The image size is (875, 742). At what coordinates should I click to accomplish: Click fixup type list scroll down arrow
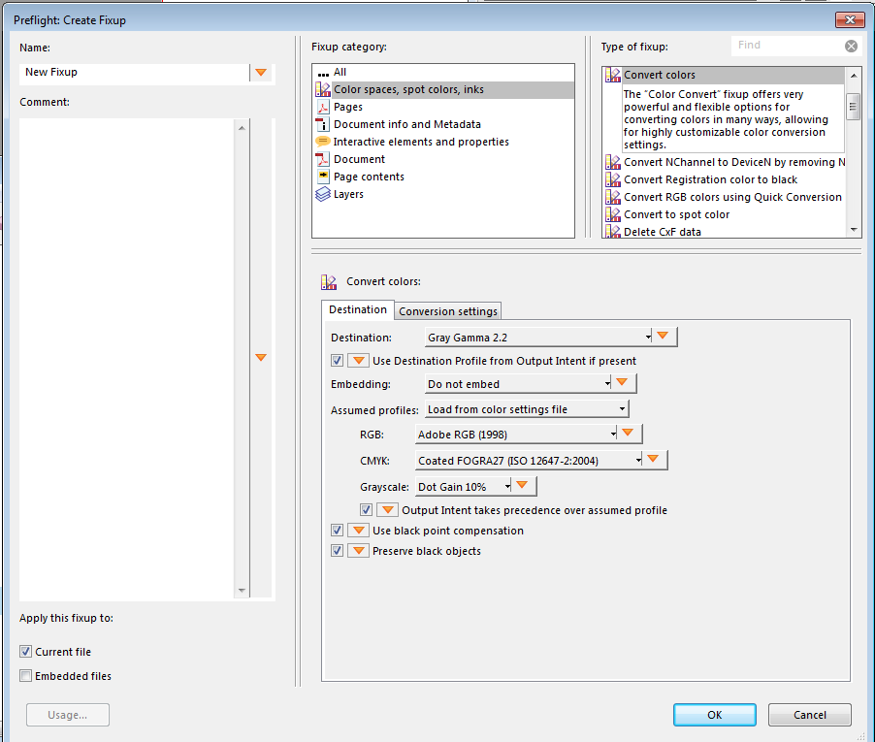click(854, 229)
